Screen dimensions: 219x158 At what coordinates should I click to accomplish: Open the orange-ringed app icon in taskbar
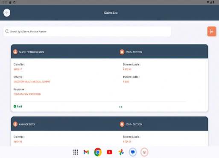click(x=144, y=152)
